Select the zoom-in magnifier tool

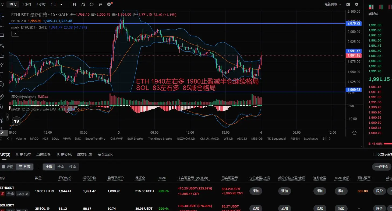click(2, 107)
